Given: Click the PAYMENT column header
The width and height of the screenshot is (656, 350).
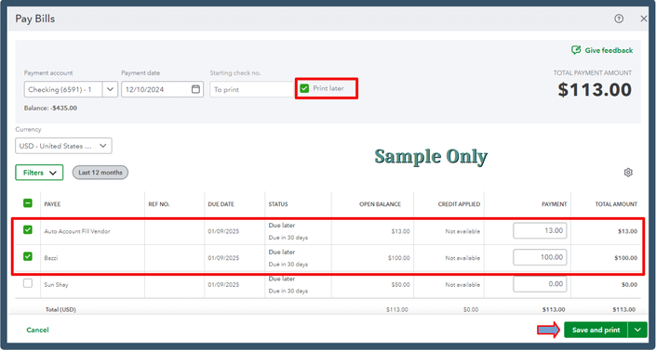Looking at the screenshot, I should point(554,204).
